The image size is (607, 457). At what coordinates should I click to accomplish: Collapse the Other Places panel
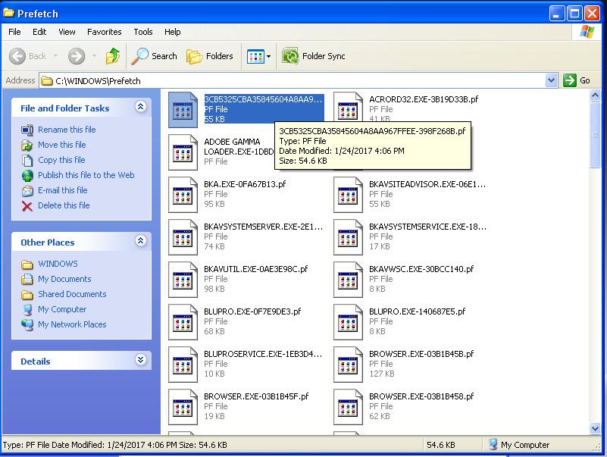[x=140, y=242]
